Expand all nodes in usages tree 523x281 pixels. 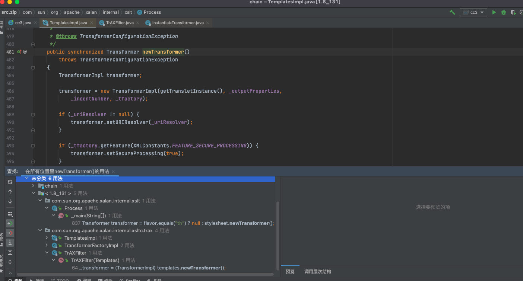tap(10, 252)
